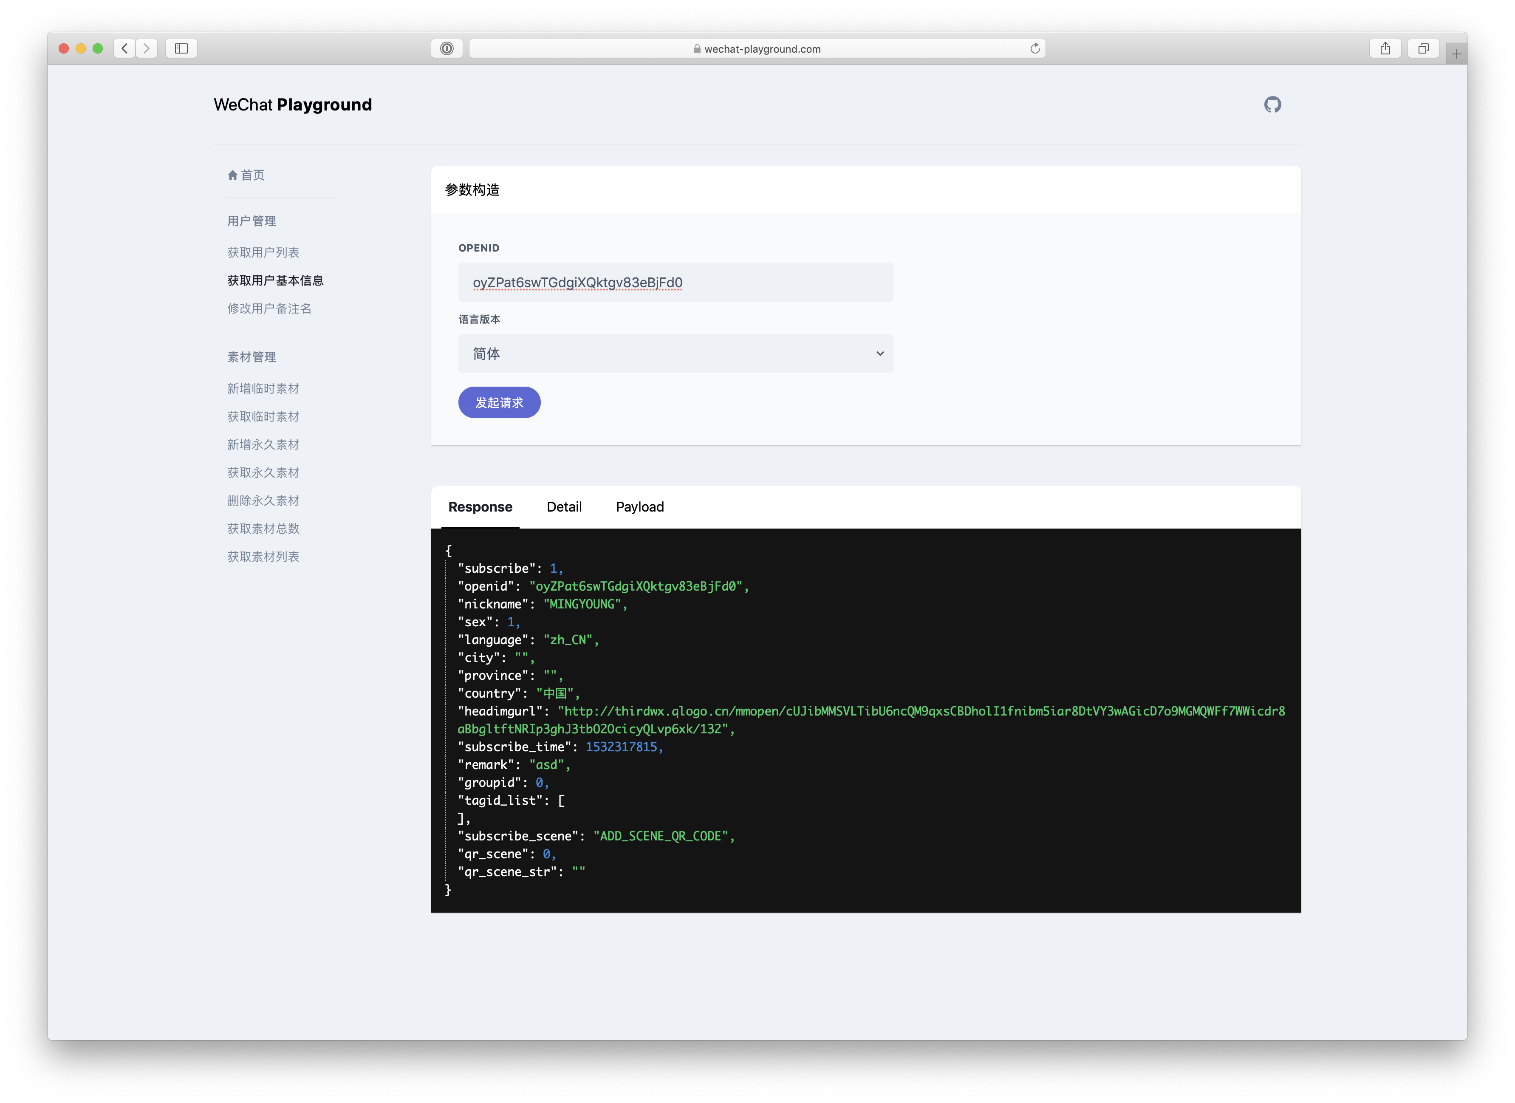This screenshot has height=1103, width=1515.
Task: Click the 参数构造 panel heading
Action: click(x=472, y=190)
